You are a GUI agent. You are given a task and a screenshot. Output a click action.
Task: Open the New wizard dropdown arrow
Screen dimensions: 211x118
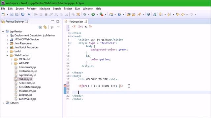point(7,14)
